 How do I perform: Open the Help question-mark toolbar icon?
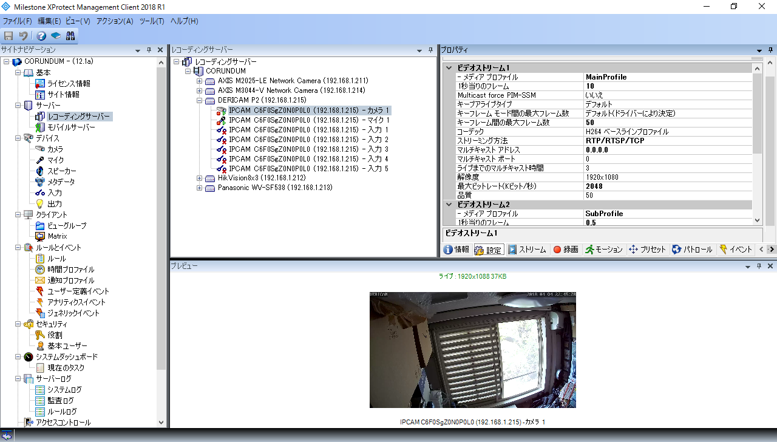pyautogui.click(x=41, y=36)
